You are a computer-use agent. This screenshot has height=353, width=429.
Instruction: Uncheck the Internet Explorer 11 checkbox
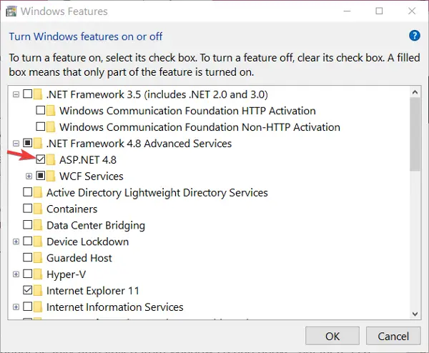point(28,290)
